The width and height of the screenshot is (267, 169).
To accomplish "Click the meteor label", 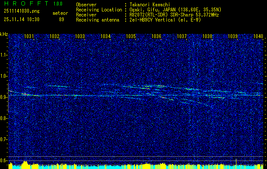I will click(x=60, y=13).
